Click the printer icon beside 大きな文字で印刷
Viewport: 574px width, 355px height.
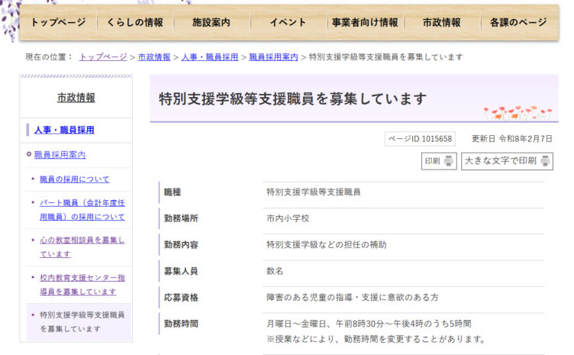545,161
